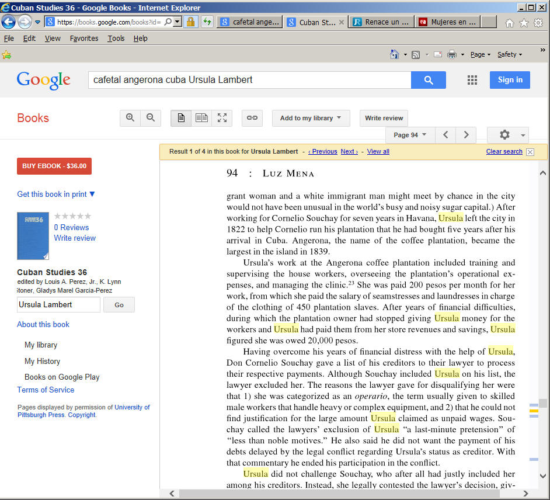Switch to the cafetal ange... tab

pos(249,22)
